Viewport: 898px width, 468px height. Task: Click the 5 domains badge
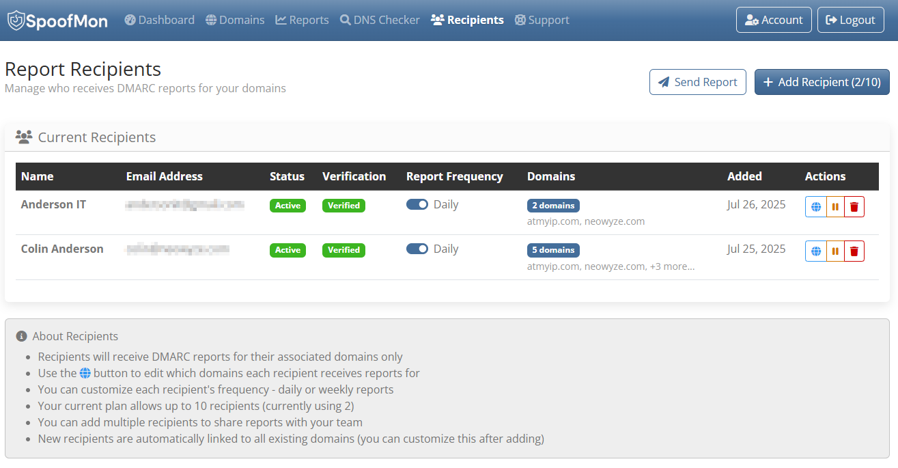[x=553, y=250]
